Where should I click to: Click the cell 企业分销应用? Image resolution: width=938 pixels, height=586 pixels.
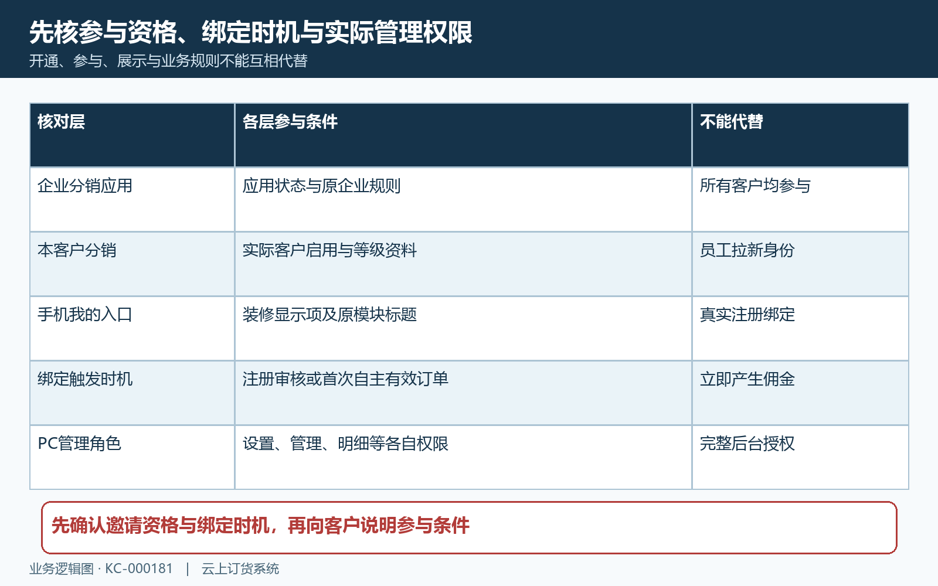(132, 200)
